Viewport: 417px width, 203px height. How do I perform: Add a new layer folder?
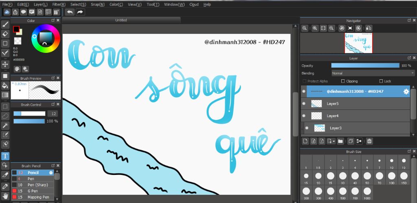[340, 141]
